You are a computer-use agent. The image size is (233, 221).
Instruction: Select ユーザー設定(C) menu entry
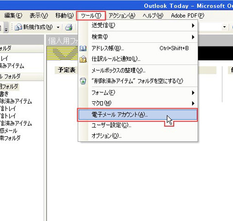[138, 125]
